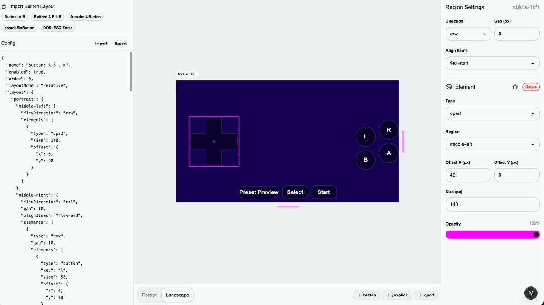
Task: Click the Offset Y input field
Action: [x=517, y=175]
